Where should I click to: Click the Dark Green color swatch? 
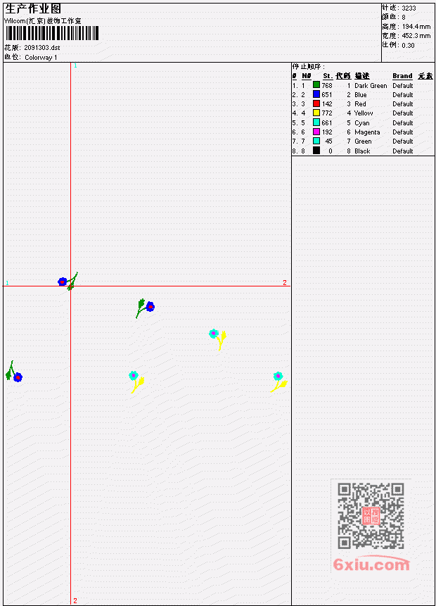[316, 85]
